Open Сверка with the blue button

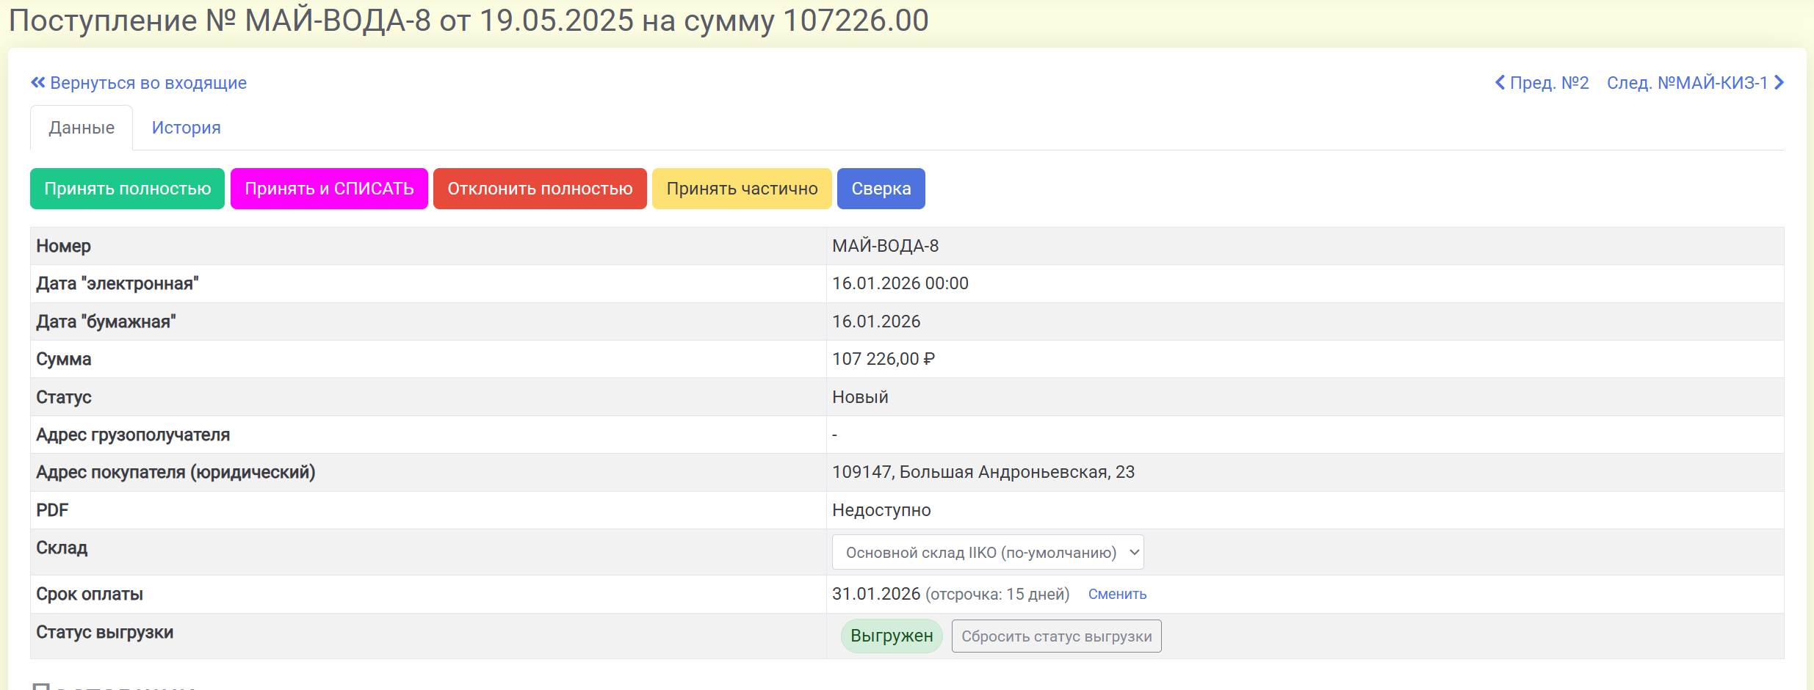click(881, 189)
